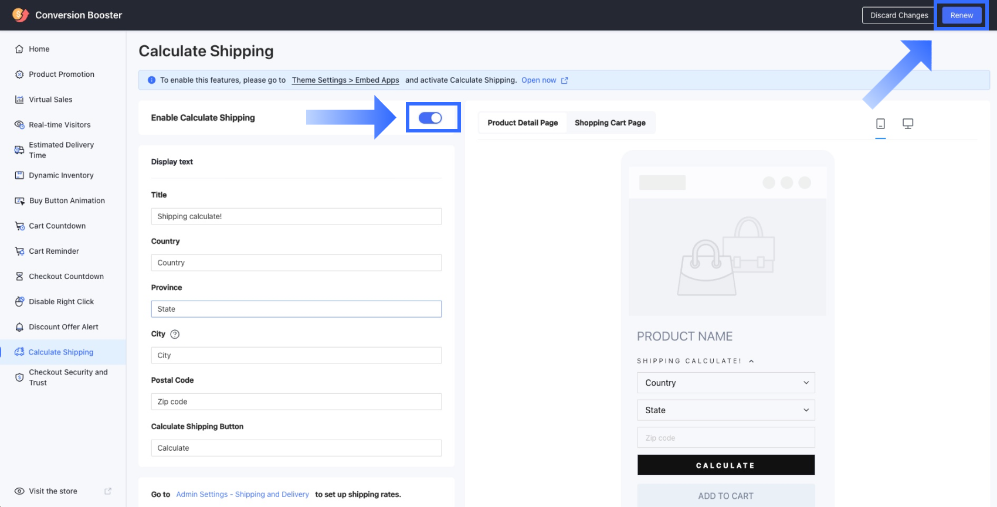Click the mobile preview device icon
The height and width of the screenshot is (507, 997).
[880, 124]
